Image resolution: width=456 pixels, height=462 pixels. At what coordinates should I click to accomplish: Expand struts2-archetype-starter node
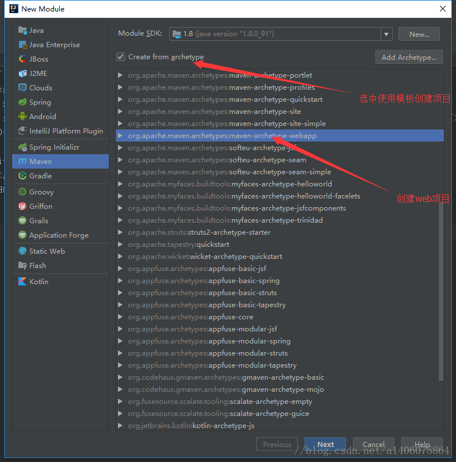[120, 232]
